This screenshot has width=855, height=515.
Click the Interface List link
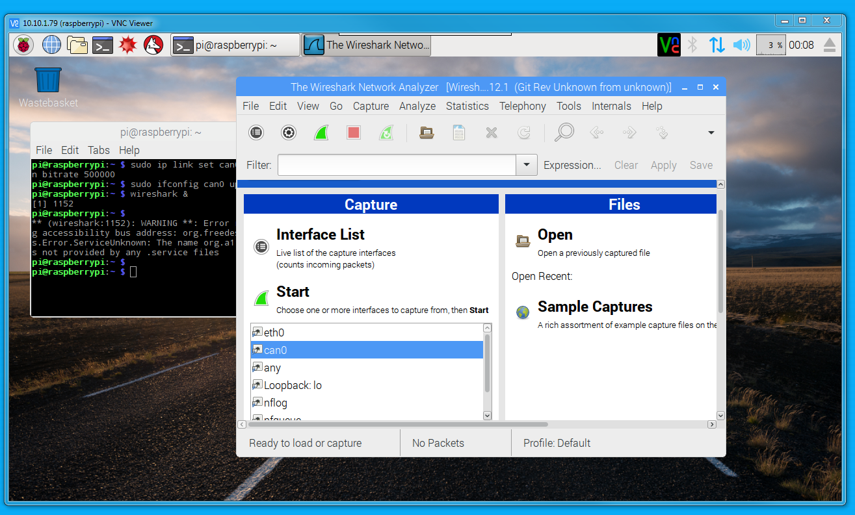click(x=320, y=234)
